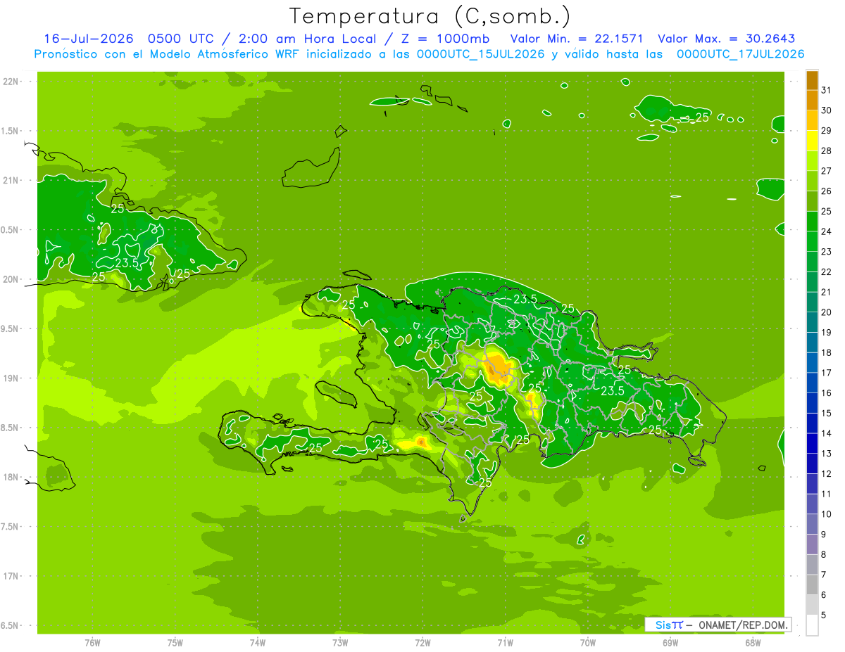845x652 pixels.
Task: Click the "71W" longitude axis label
Action: [505, 643]
